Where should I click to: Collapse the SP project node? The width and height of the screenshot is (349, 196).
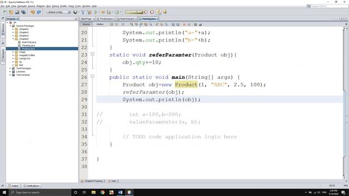click(7, 23)
